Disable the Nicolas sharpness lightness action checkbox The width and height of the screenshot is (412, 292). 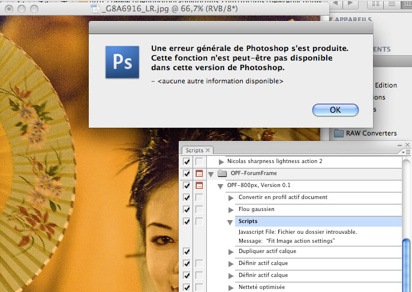tap(187, 162)
